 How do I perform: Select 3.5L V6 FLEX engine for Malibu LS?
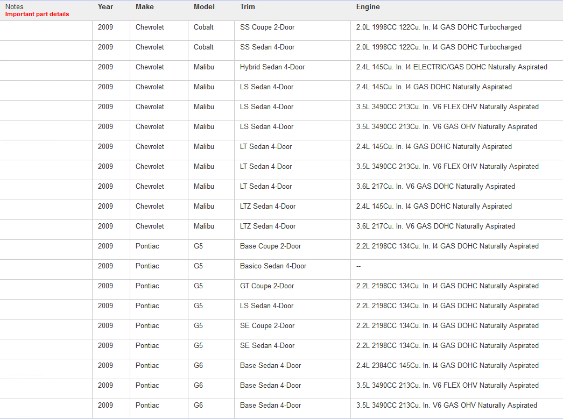pyautogui.click(x=447, y=107)
